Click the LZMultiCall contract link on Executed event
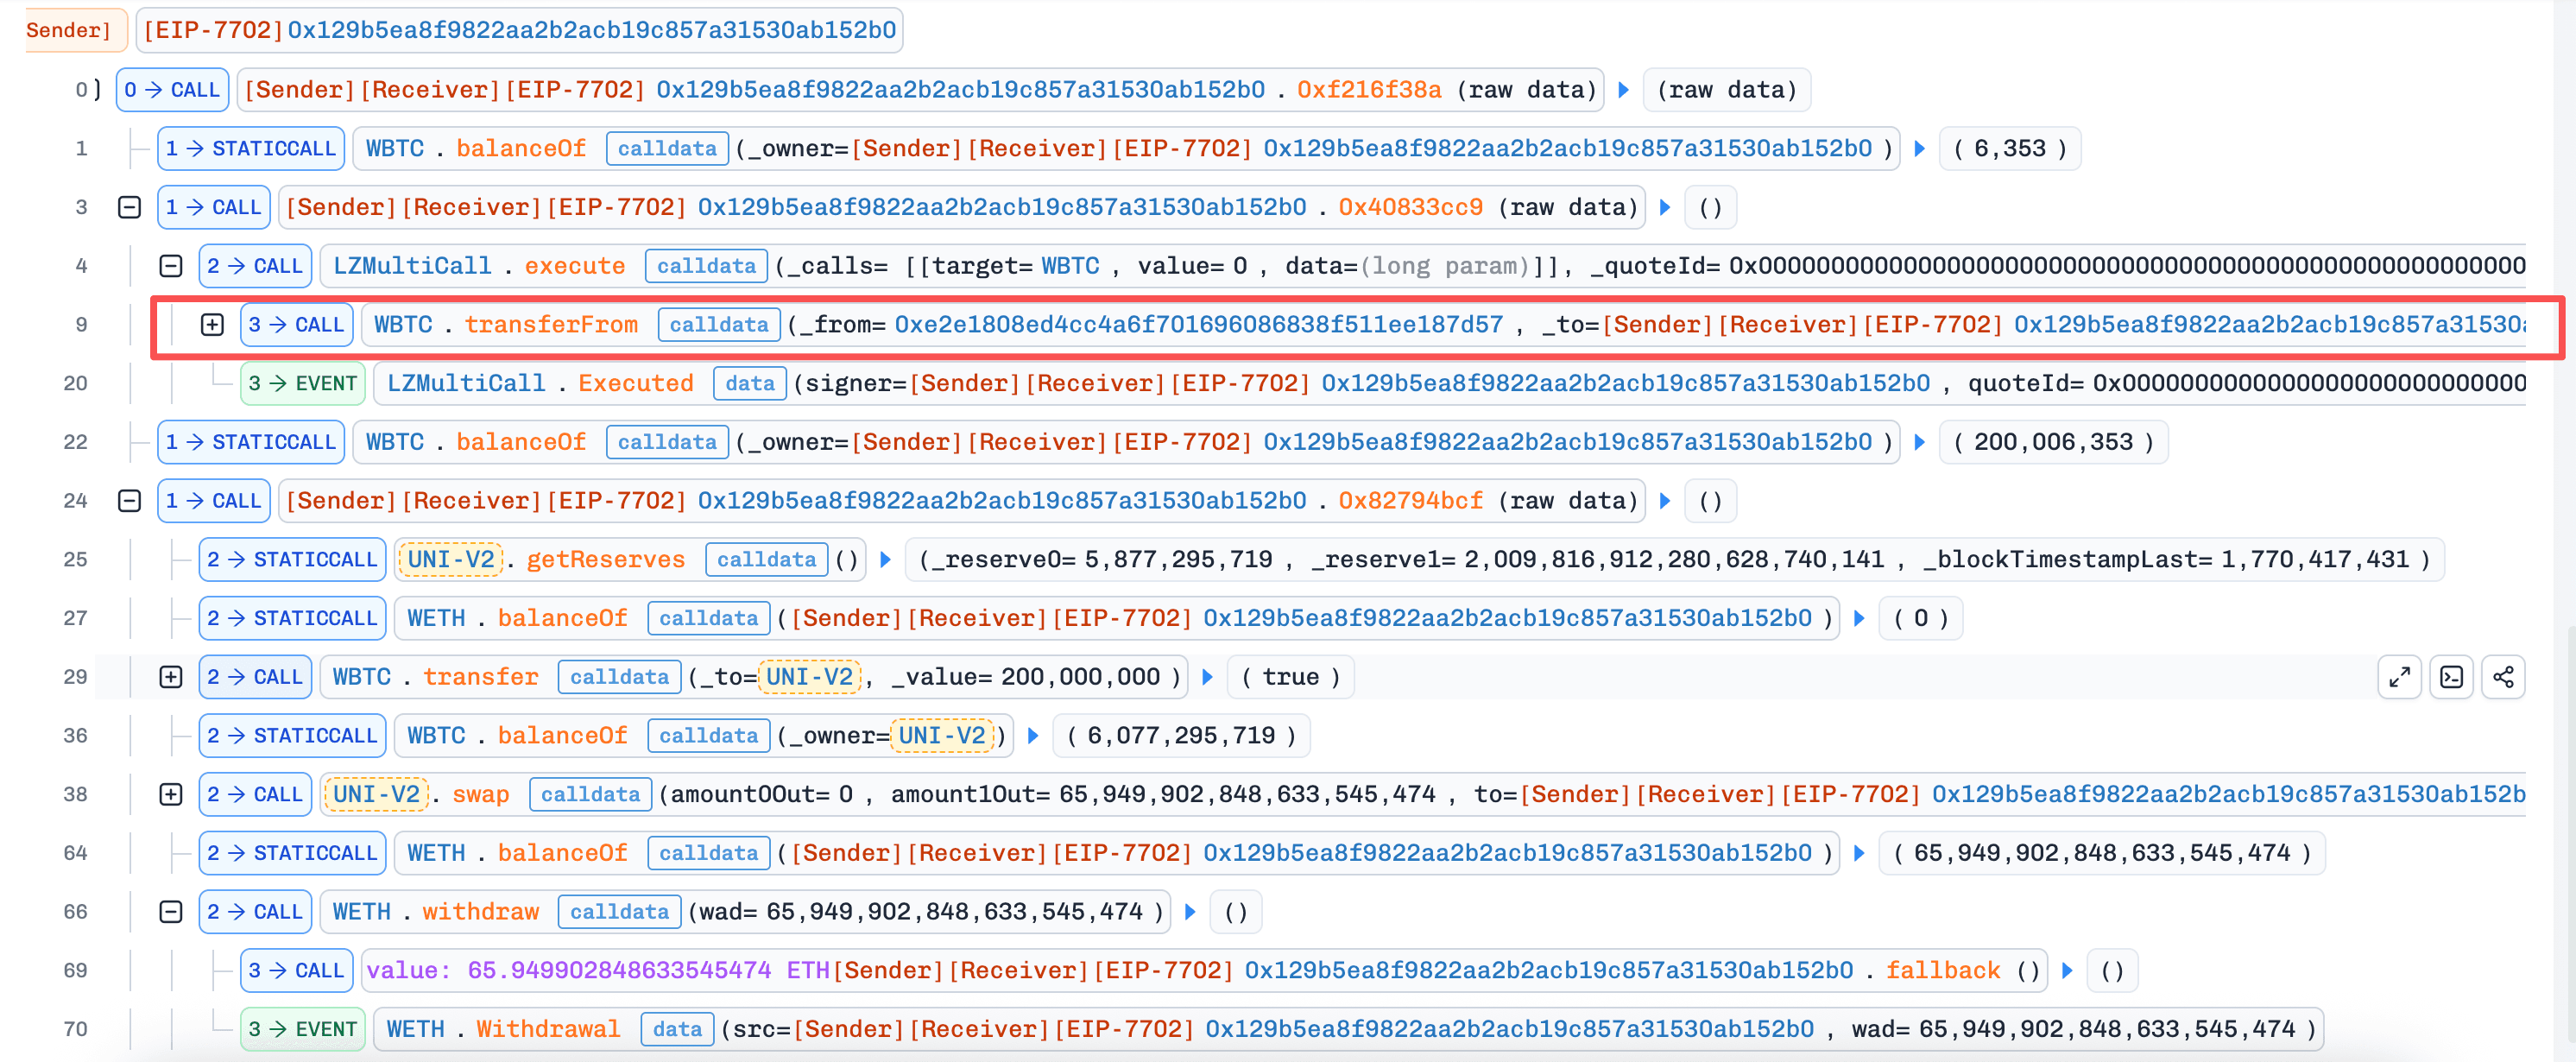Image resolution: width=2576 pixels, height=1062 pixels. pos(466,383)
